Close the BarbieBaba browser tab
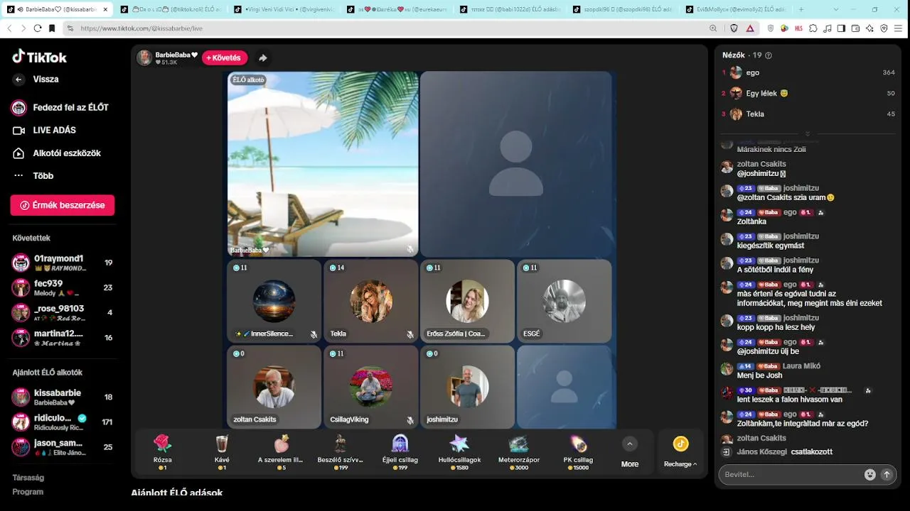Screen dimensions: 910x511 point(105,10)
